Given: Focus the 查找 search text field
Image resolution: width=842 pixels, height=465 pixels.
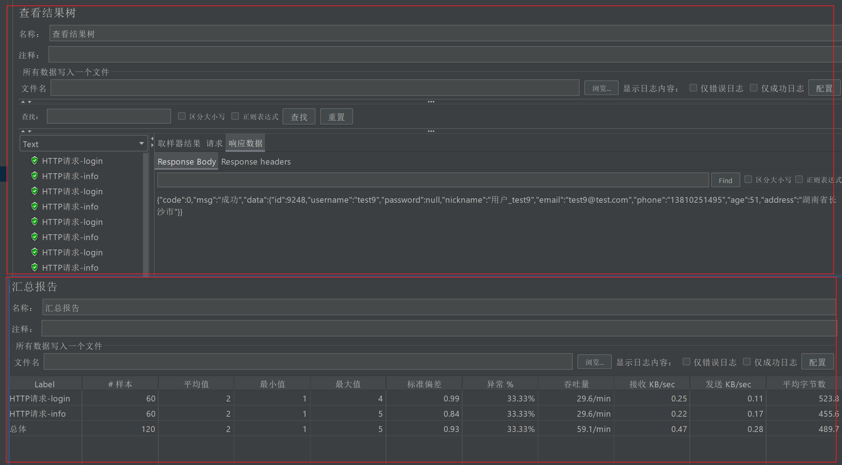Looking at the screenshot, I should [x=109, y=116].
